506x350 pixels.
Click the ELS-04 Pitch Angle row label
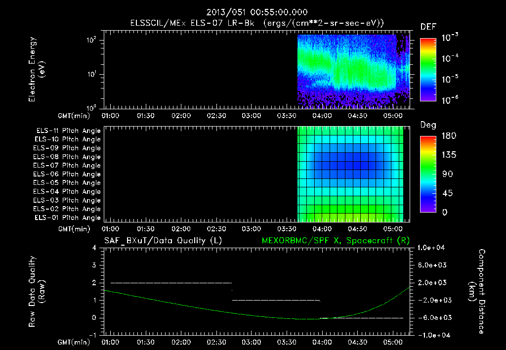tap(67, 191)
